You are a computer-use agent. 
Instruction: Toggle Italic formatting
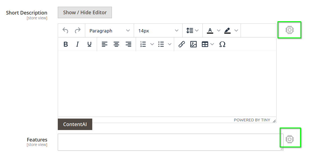tap(77, 44)
